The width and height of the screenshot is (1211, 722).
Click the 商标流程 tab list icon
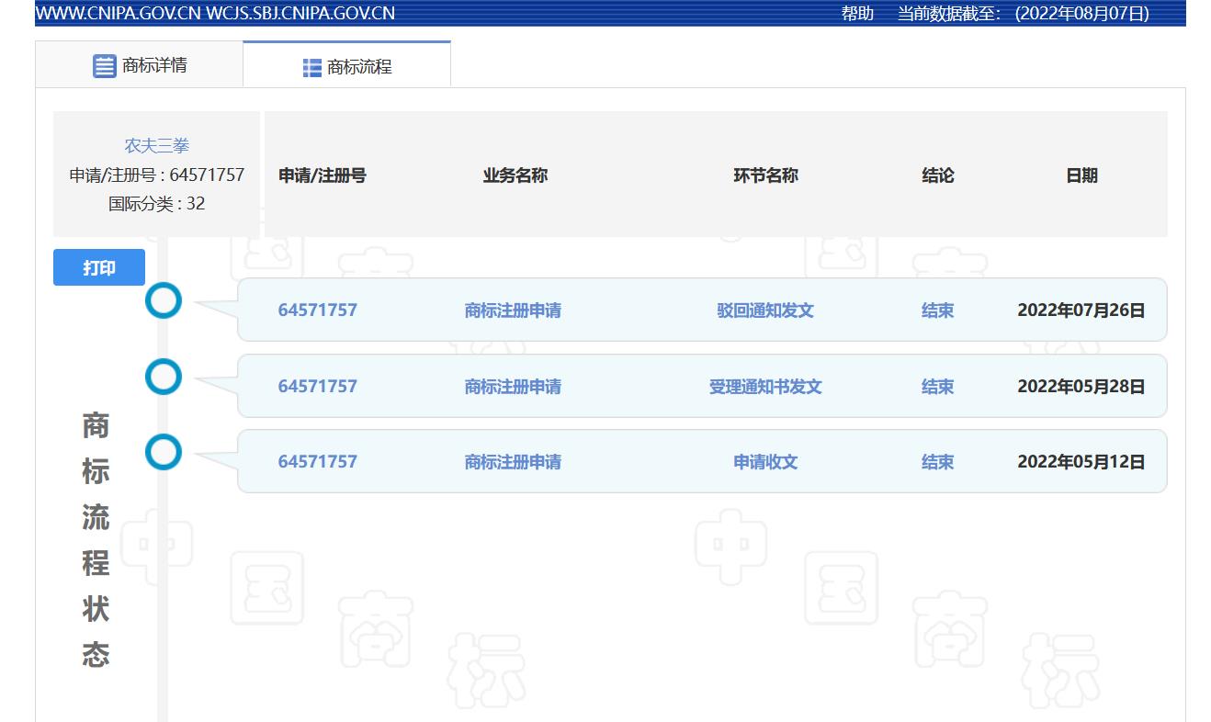[x=312, y=68]
